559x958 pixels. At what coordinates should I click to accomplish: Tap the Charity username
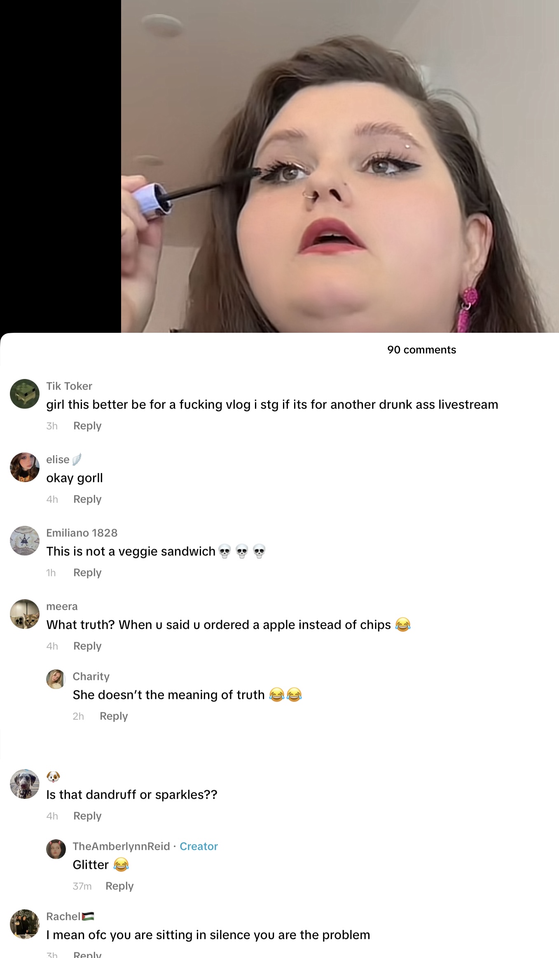[91, 676]
